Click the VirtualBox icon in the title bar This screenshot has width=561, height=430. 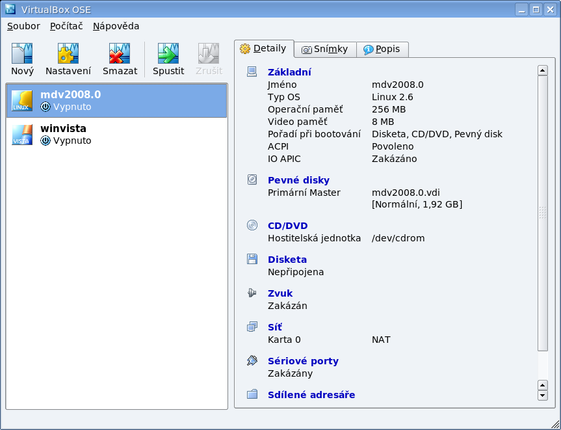[10, 9]
